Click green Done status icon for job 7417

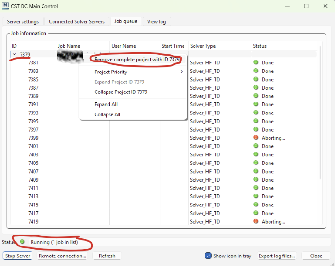[256, 213]
